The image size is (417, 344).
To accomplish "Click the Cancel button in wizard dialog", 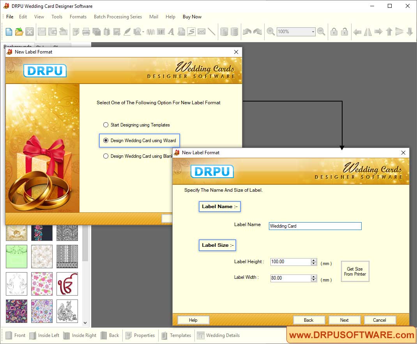I will (380, 320).
